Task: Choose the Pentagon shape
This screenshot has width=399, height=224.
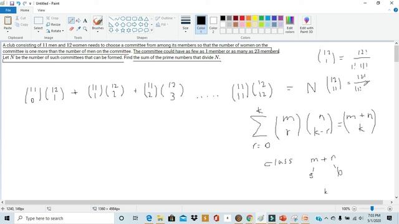Action: (123, 24)
